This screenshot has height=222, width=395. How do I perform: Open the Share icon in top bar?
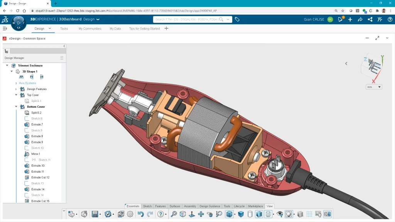tap(360, 19)
